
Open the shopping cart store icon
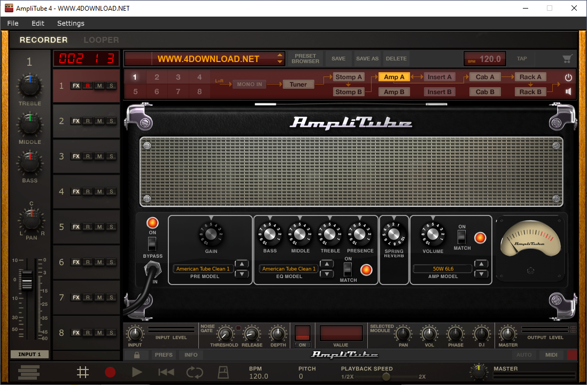[x=567, y=59]
